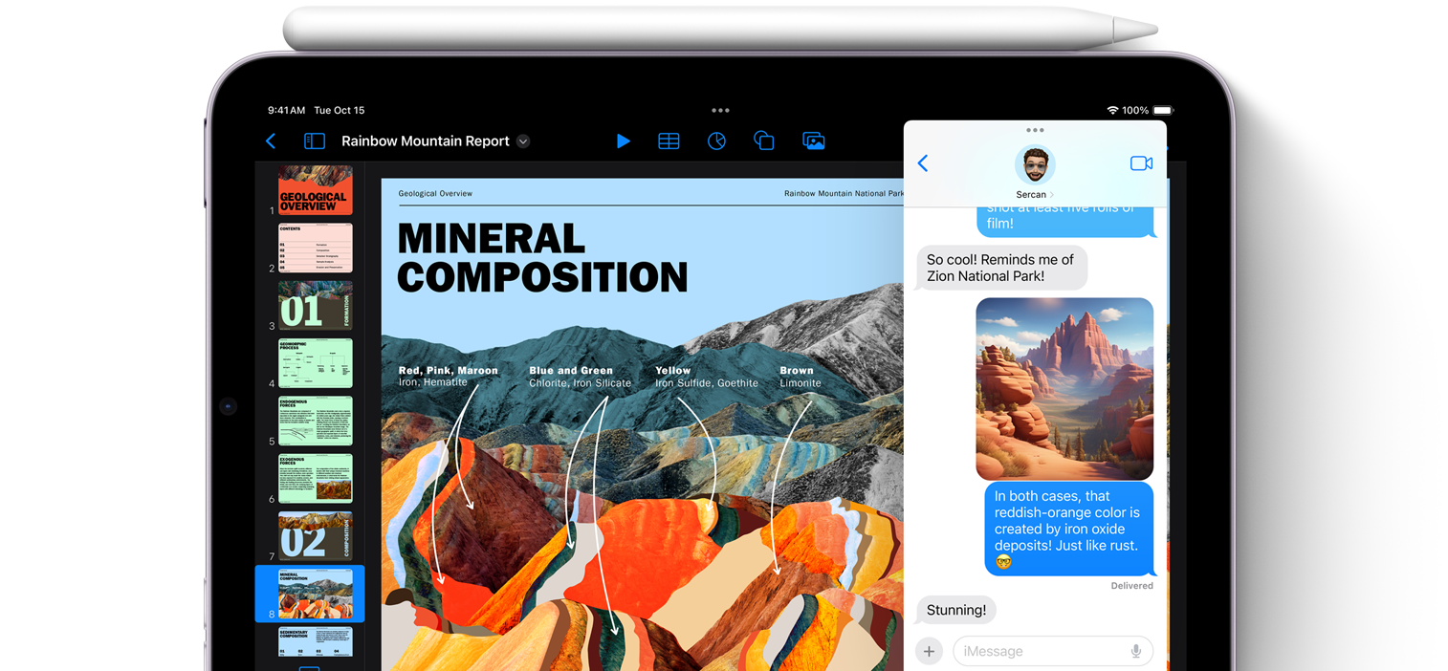Viewport: 1448px width, 671px height.
Task: Open the multitasking dots above Keynote
Action: [x=720, y=111]
